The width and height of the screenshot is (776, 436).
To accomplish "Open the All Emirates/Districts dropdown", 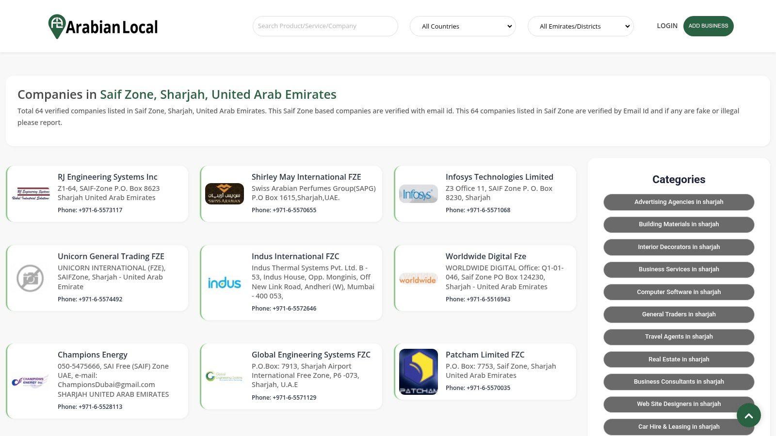I will 581,26.
